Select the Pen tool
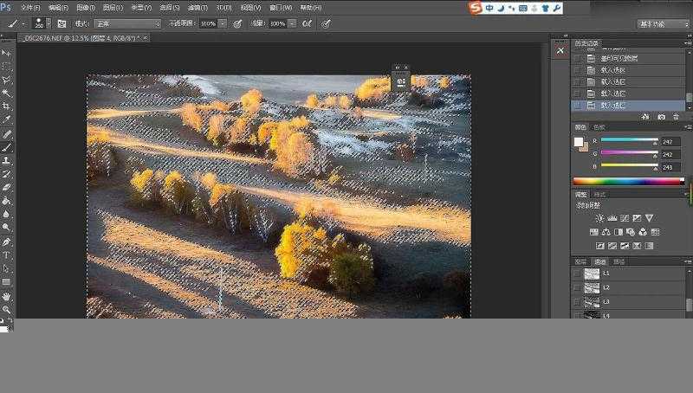This screenshot has height=393, width=693. click(6, 242)
